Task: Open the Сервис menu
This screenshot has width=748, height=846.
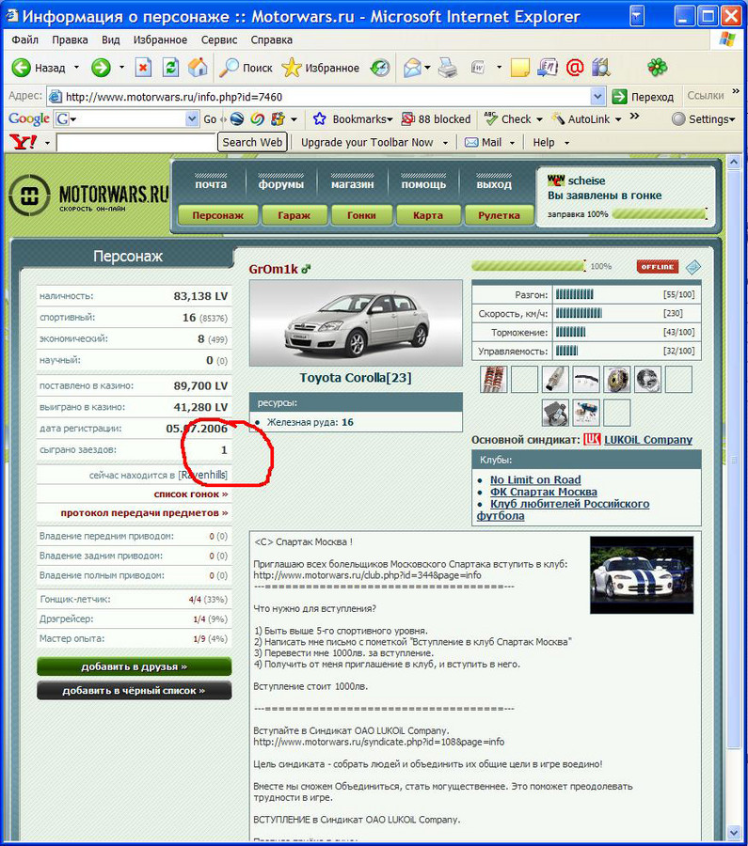Action: tap(219, 39)
